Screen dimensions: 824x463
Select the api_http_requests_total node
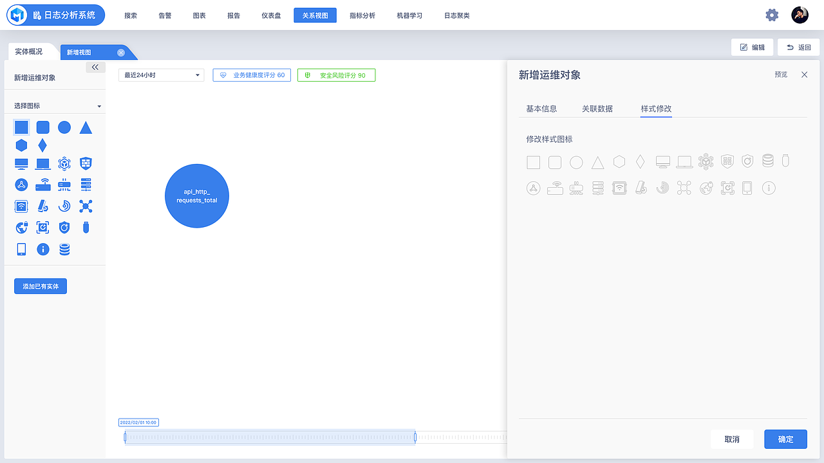(196, 196)
